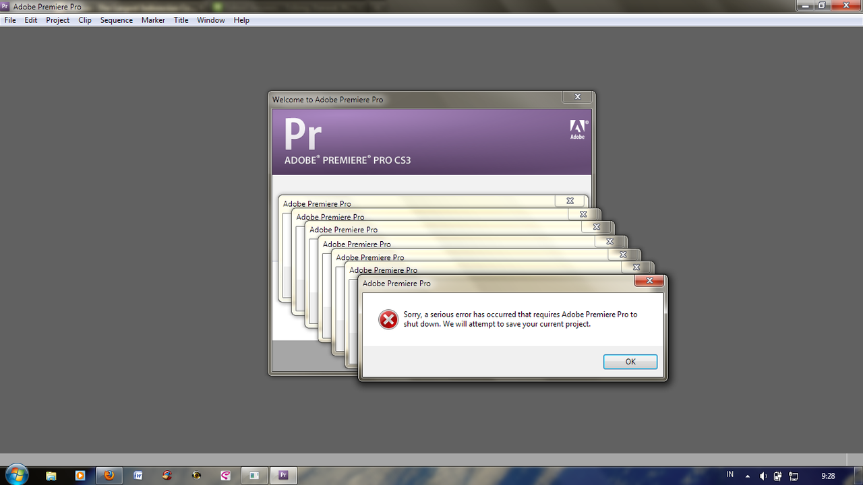The image size is (863, 485).
Task: Click the white-and-green window taskbar button
Action: [x=254, y=476]
